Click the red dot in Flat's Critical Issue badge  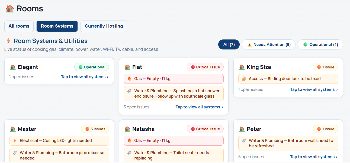pyautogui.click(x=193, y=67)
